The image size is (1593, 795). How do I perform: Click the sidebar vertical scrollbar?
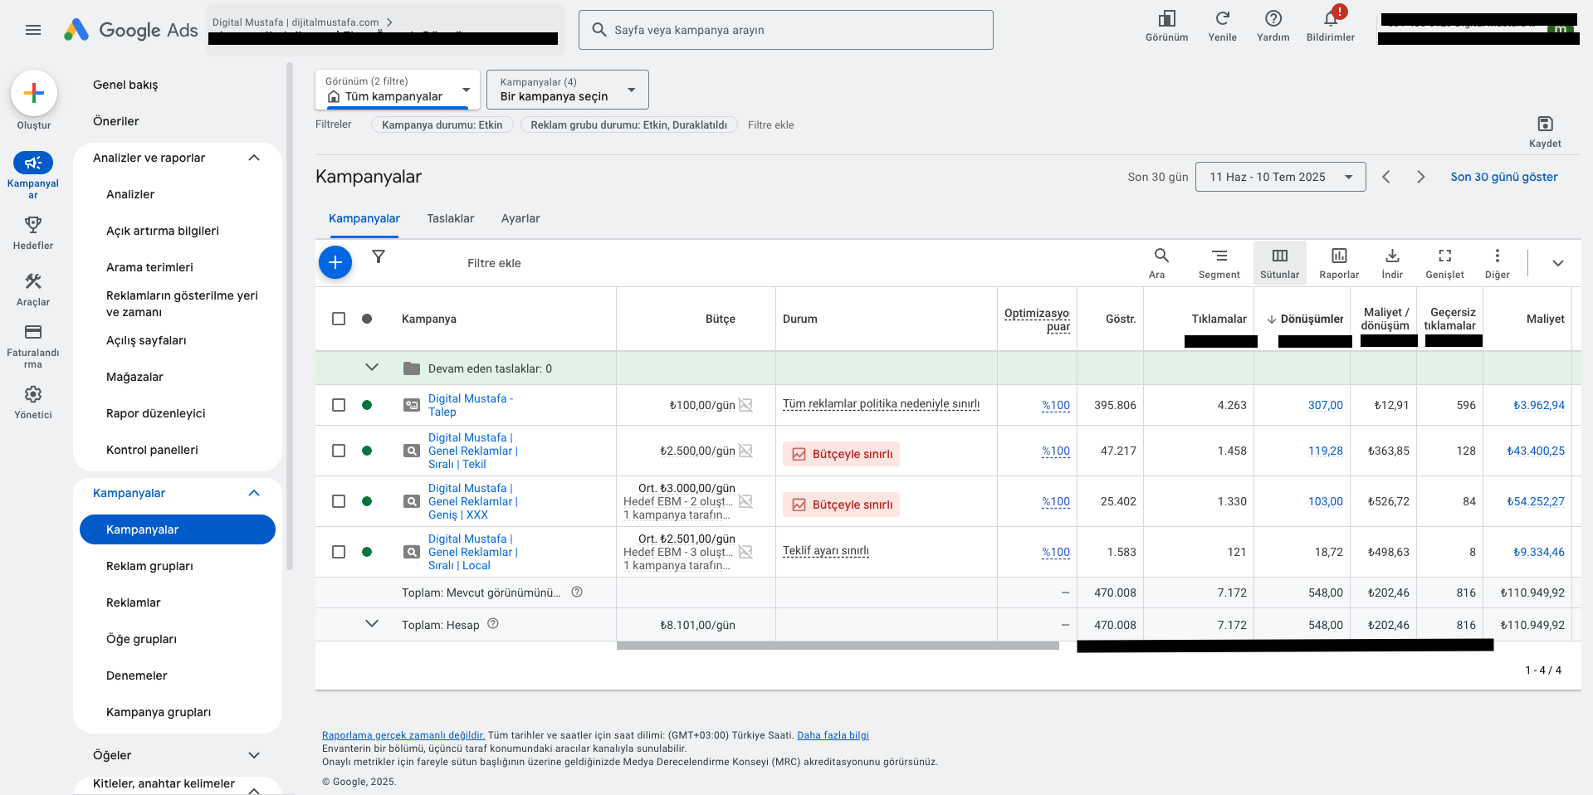coord(290,315)
